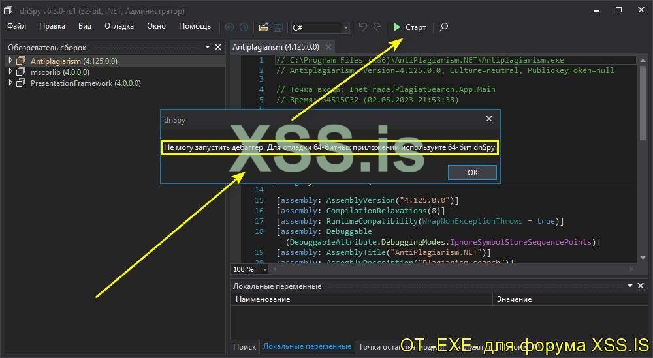Click the scroll down arrow of code editor
Viewport: 653px width, 358px height.
643,258
